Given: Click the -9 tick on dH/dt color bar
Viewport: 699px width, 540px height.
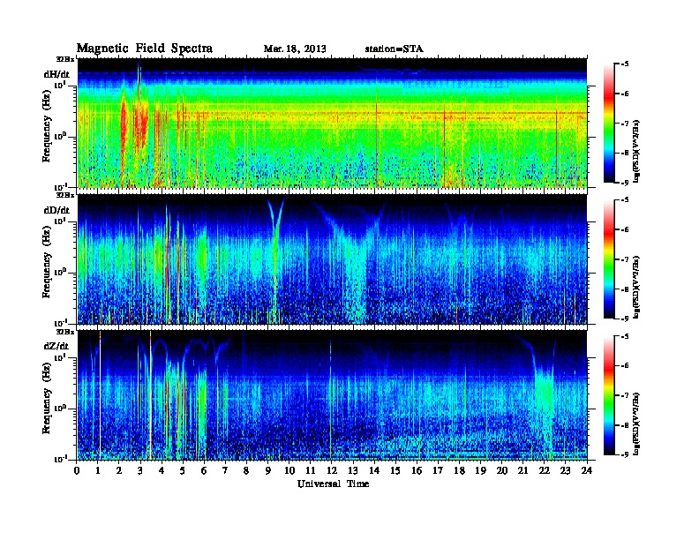Looking at the screenshot, I should point(625,183).
